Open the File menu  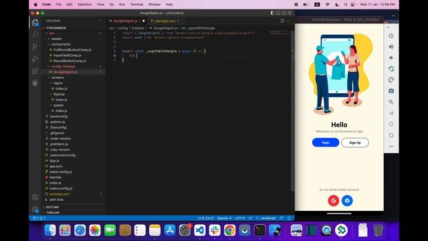coord(58,5)
